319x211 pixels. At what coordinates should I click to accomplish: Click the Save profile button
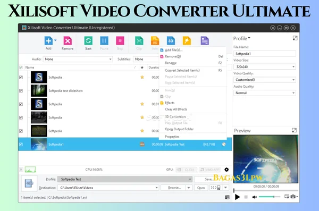(x=208, y=179)
